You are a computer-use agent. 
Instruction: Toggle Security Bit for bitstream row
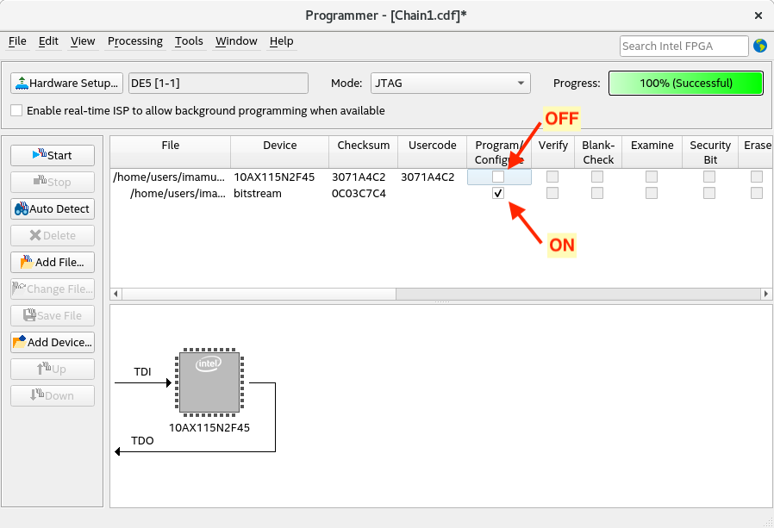point(709,193)
